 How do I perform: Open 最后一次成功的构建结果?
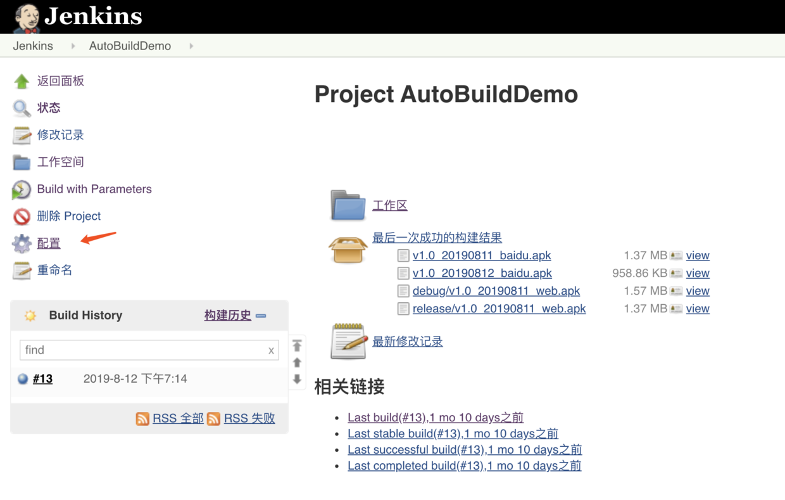coord(437,238)
